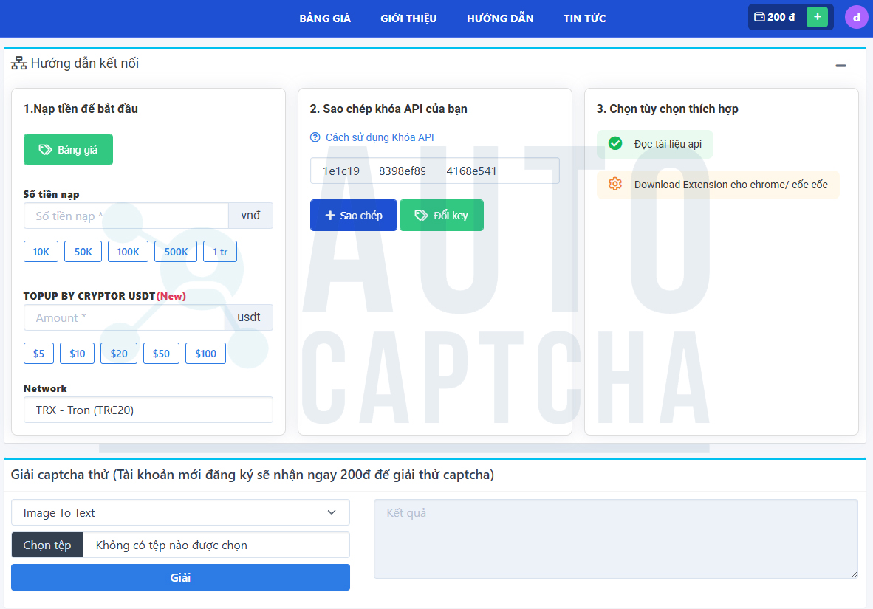This screenshot has width=873, height=609.
Task: Open the GIỚI THIỆU menu item
Action: [408, 18]
